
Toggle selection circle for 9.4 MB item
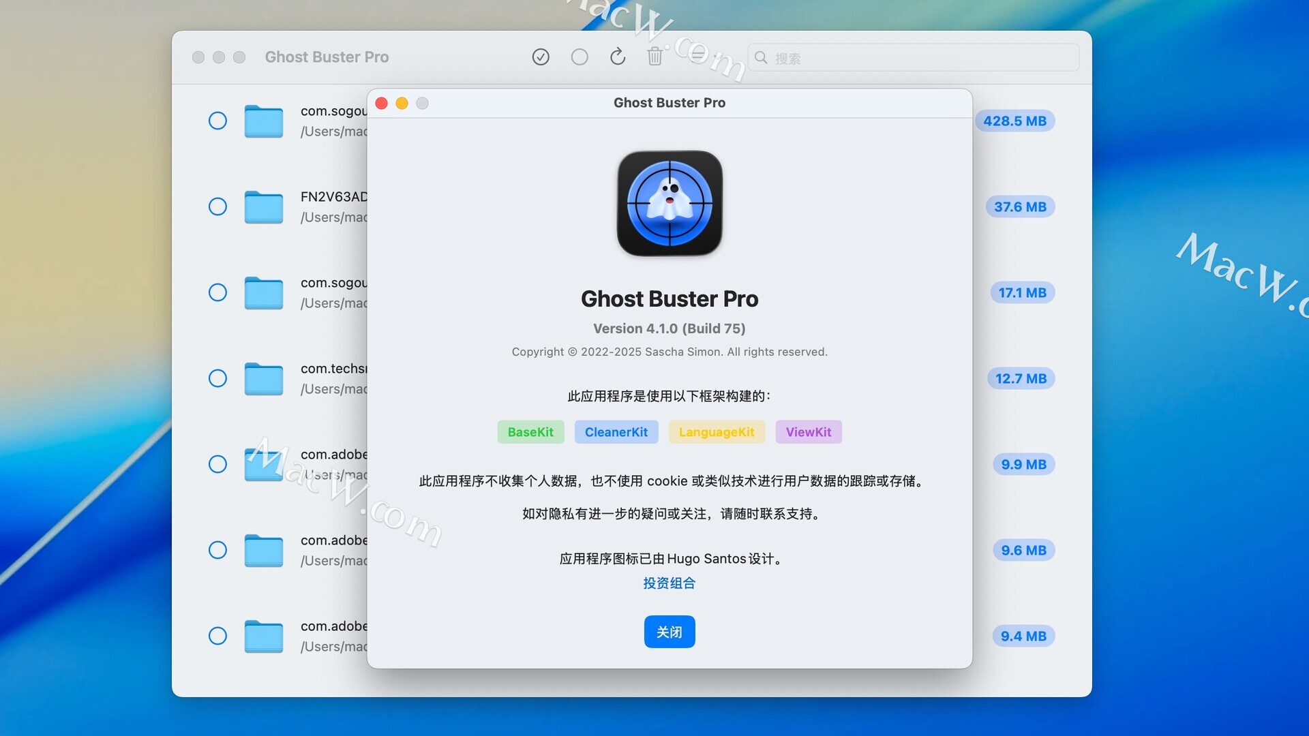point(217,637)
